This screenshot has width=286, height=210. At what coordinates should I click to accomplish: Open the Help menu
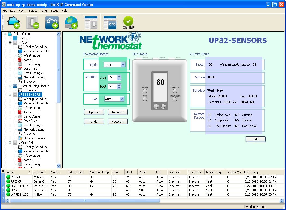coord(64,11)
